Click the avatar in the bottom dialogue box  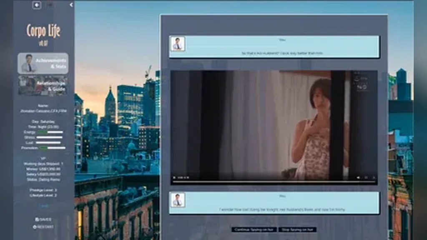(178, 200)
